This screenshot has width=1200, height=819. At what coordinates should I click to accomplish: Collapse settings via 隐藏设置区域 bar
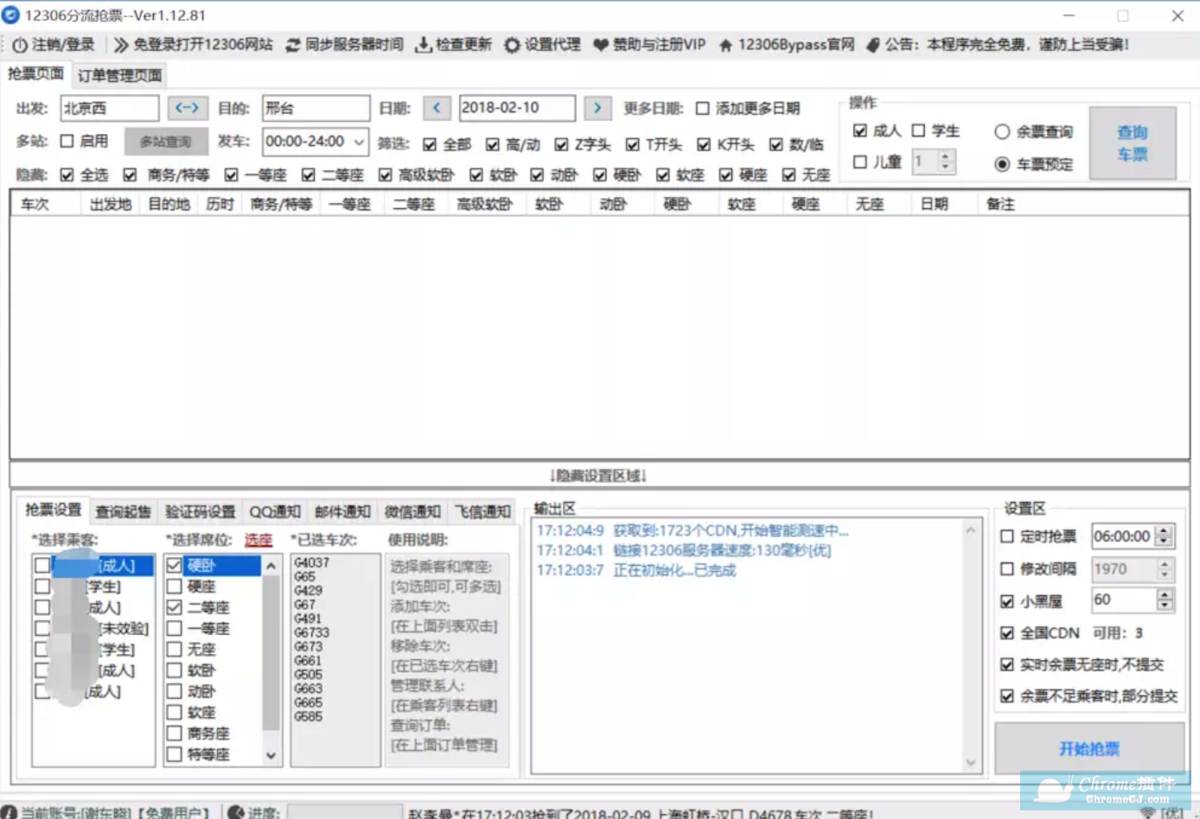(x=599, y=475)
